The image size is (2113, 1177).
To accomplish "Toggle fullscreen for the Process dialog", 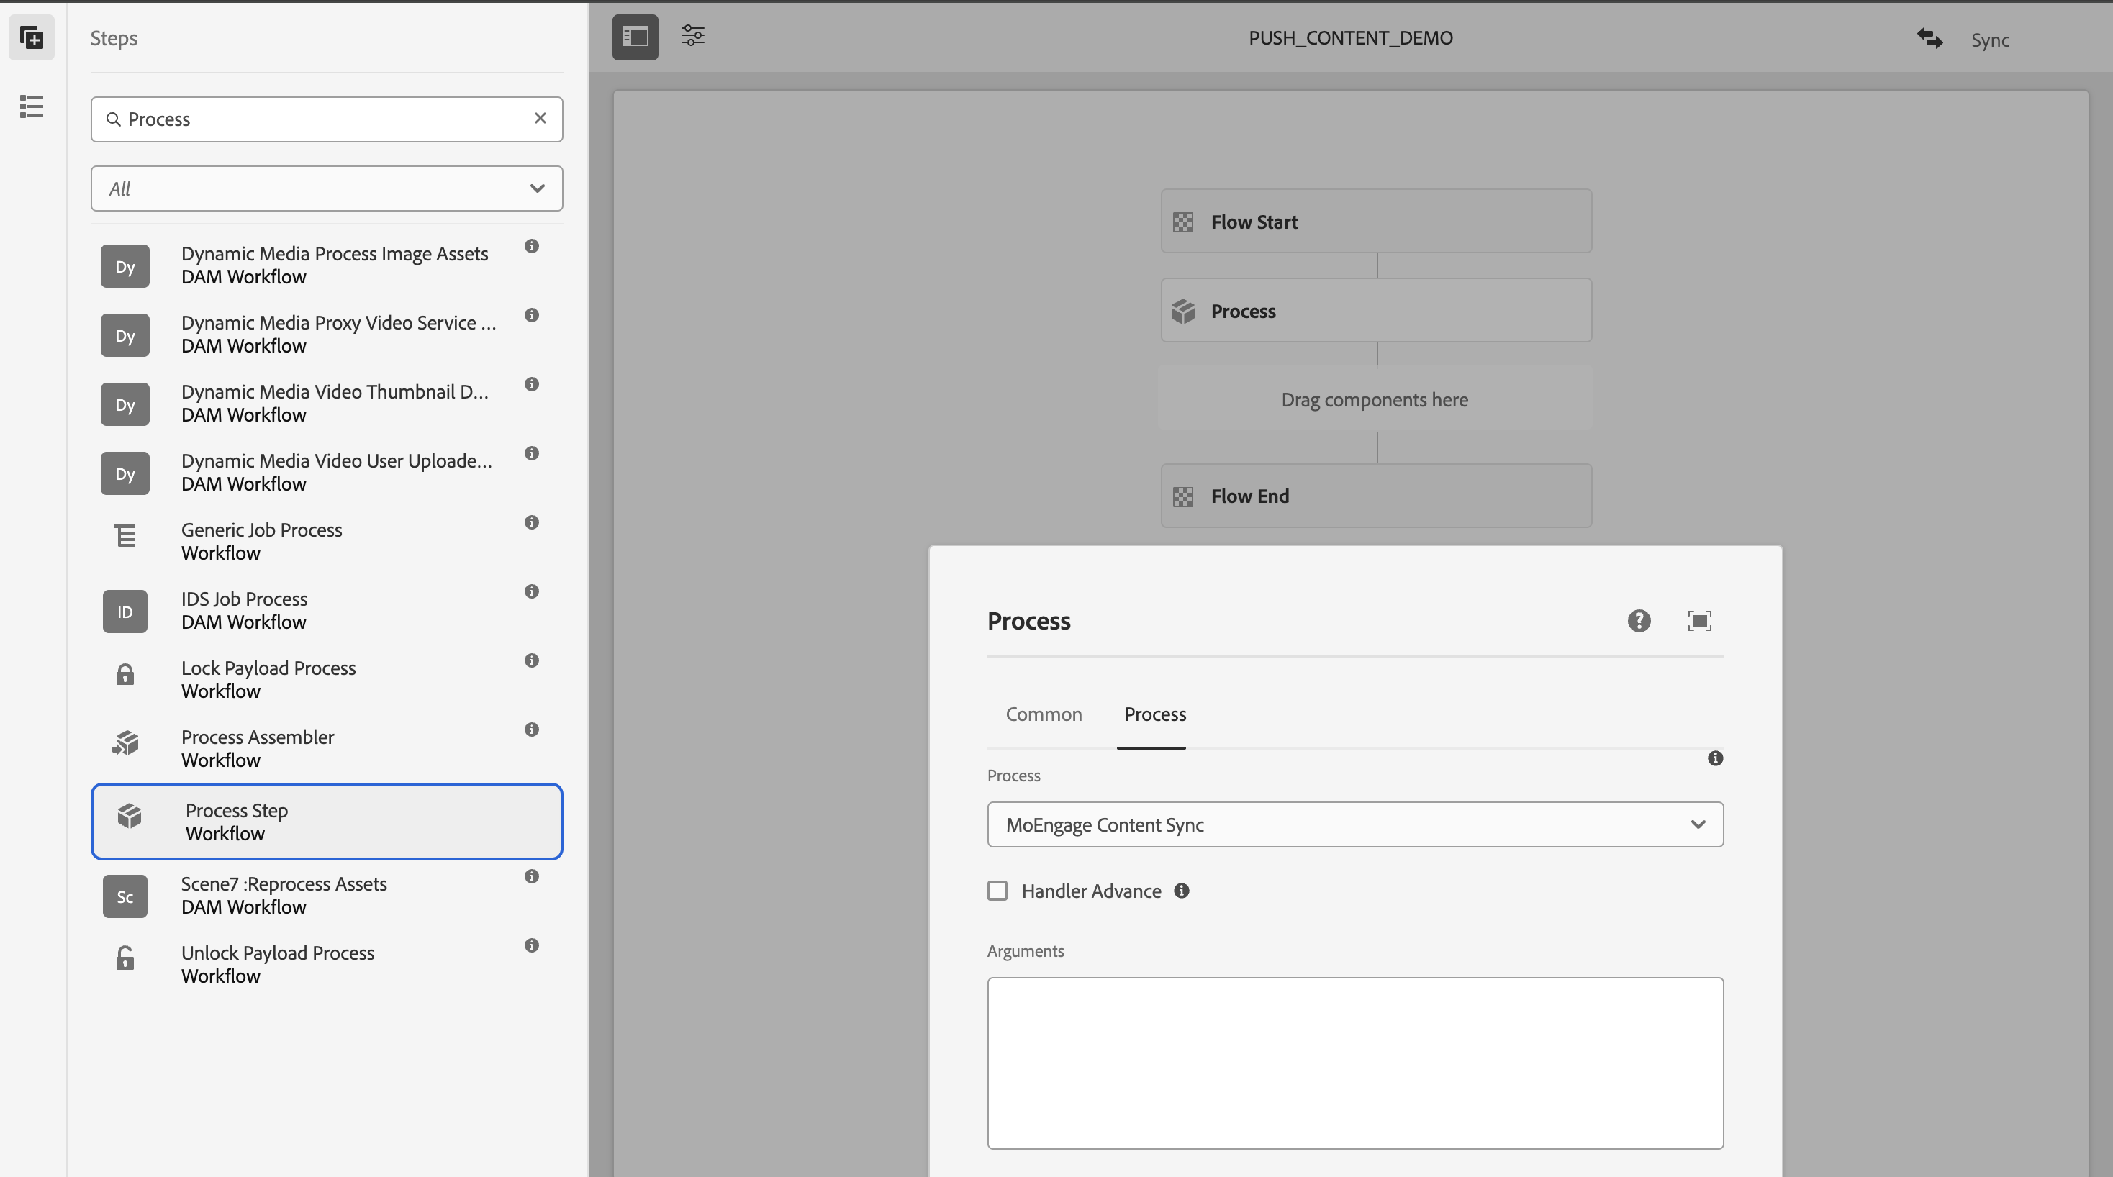I will 1698,621.
